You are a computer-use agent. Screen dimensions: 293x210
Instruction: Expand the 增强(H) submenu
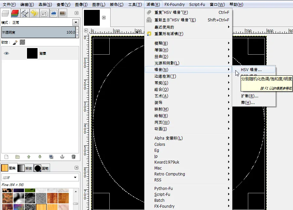pyautogui.click(x=188, y=50)
